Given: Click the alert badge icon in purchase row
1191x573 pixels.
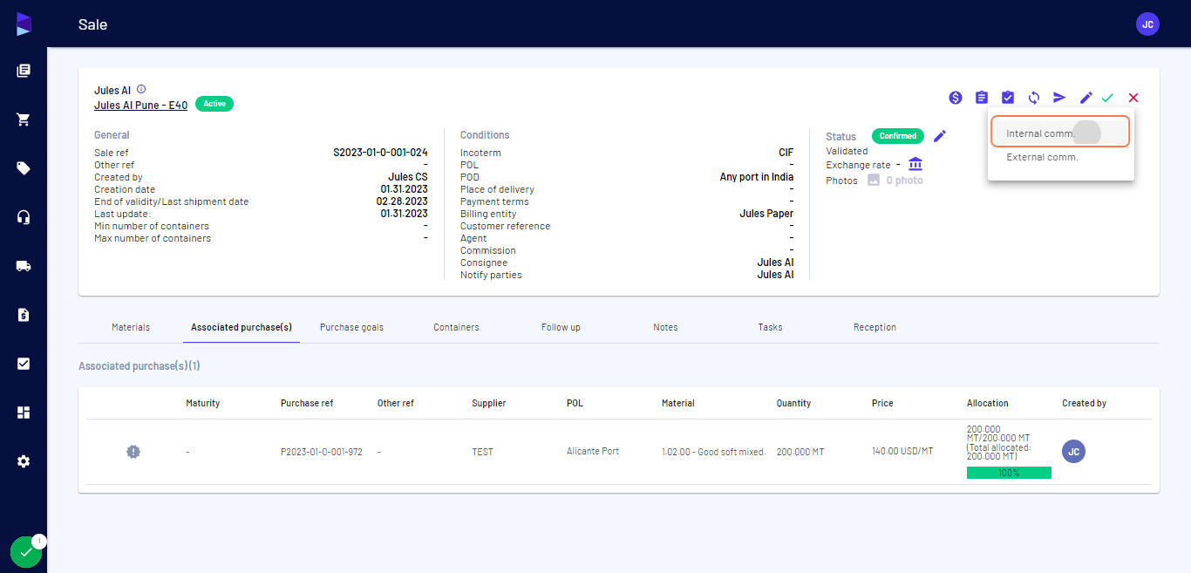Looking at the screenshot, I should (x=133, y=452).
